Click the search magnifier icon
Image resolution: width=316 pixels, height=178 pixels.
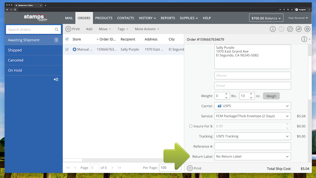[x=57, y=30]
